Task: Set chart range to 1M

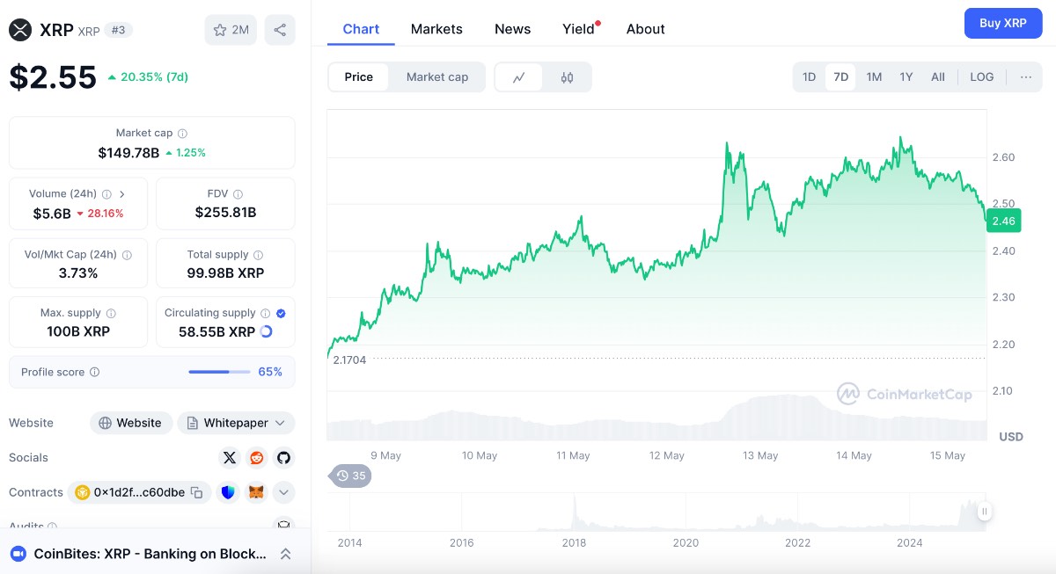Action: click(x=874, y=77)
